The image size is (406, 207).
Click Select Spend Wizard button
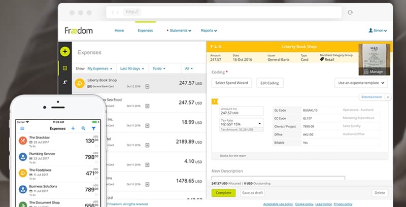(231, 83)
